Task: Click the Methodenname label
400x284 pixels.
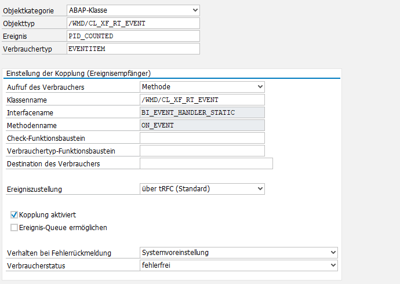Action: (x=32, y=125)
